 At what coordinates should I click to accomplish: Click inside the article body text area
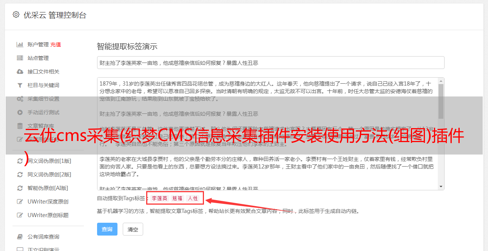coord(267,134)
